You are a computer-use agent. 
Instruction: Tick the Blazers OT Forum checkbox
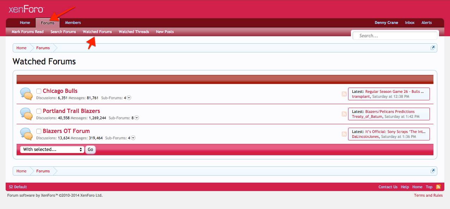39,131
